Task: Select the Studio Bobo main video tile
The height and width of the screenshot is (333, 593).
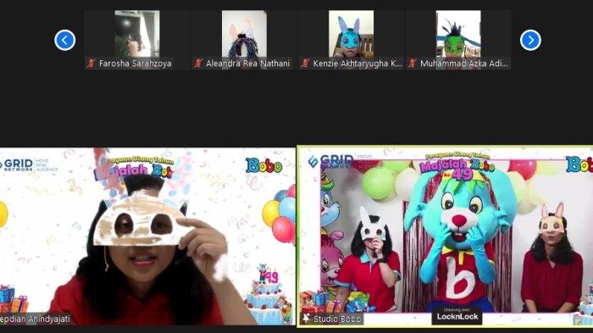Action: point(445,236)
